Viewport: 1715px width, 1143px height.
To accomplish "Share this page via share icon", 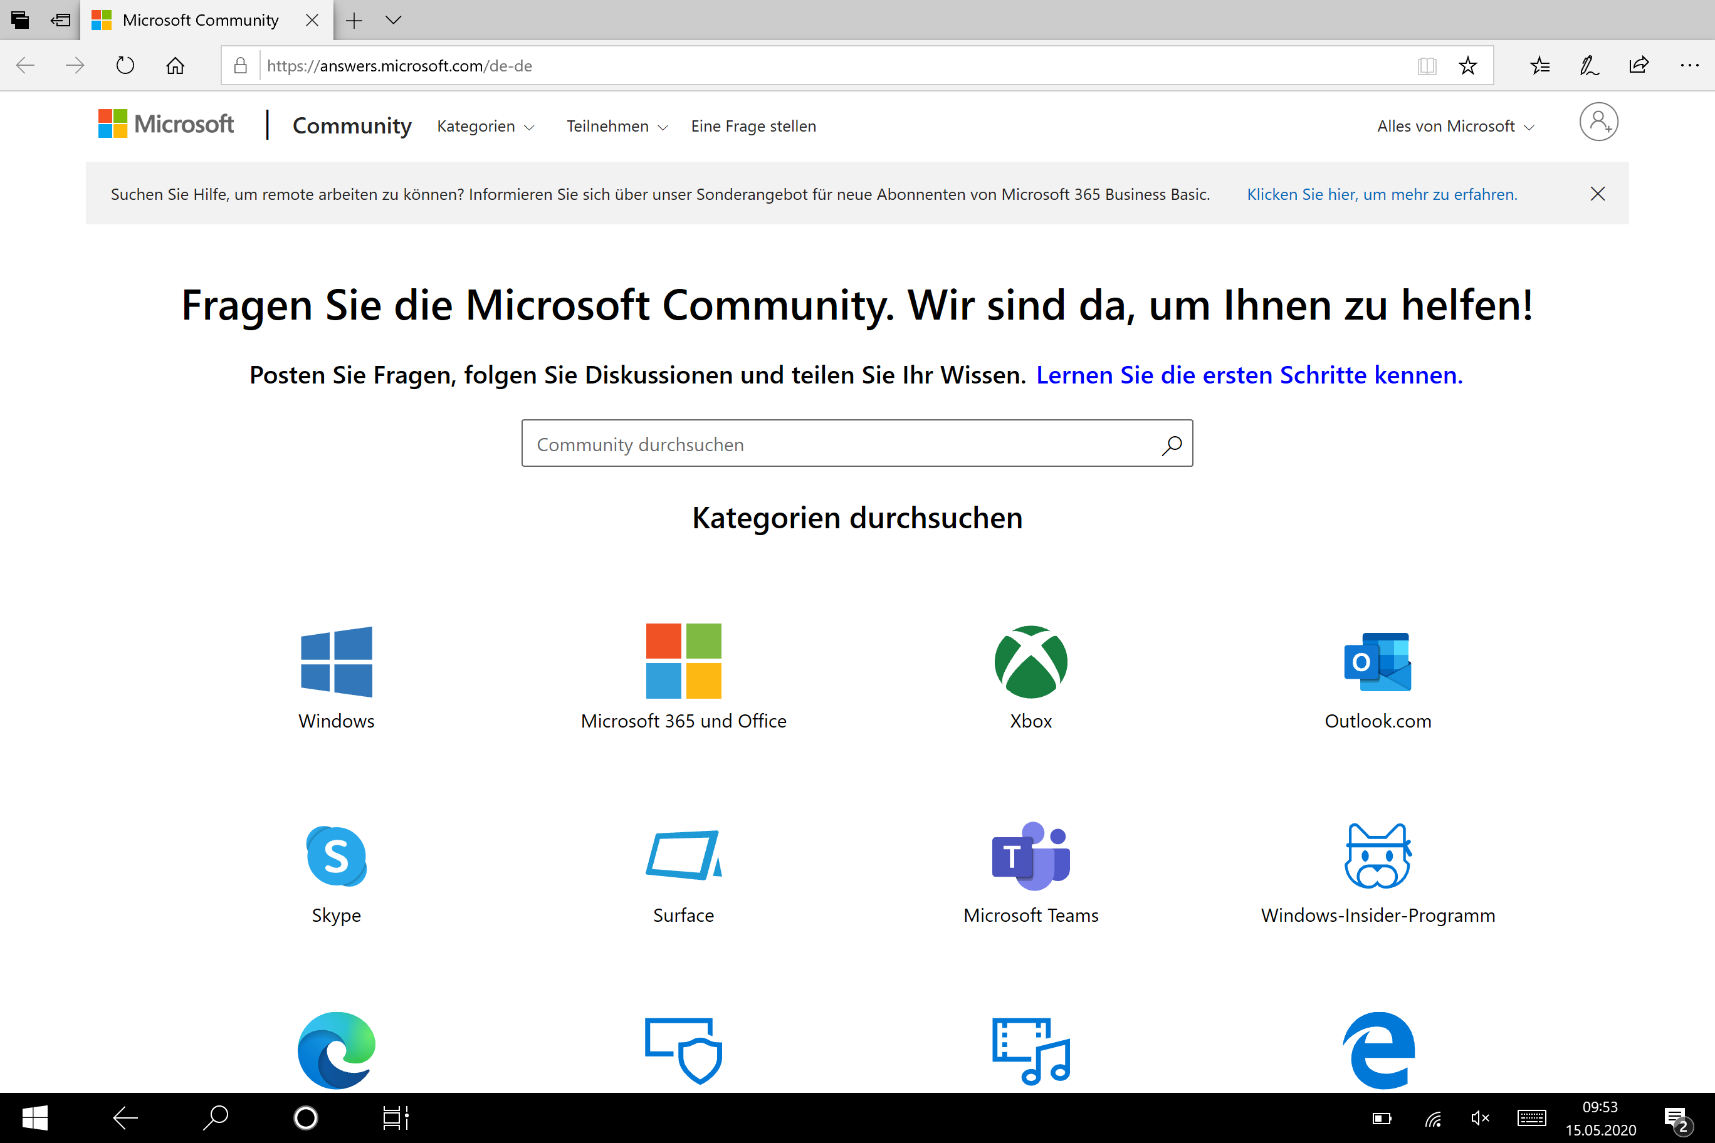I will coord(1639,66).
